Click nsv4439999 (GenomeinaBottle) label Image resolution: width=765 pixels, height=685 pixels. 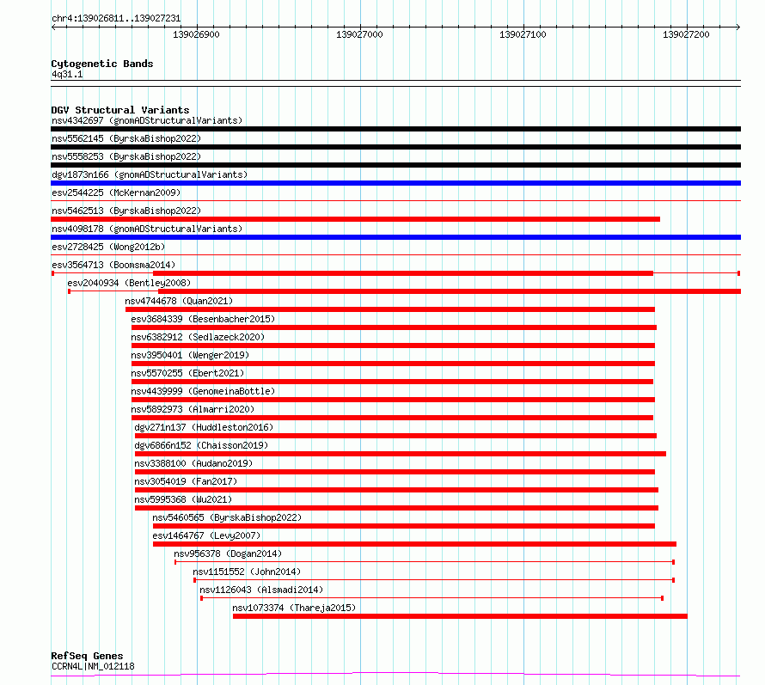tap(203, 391)
